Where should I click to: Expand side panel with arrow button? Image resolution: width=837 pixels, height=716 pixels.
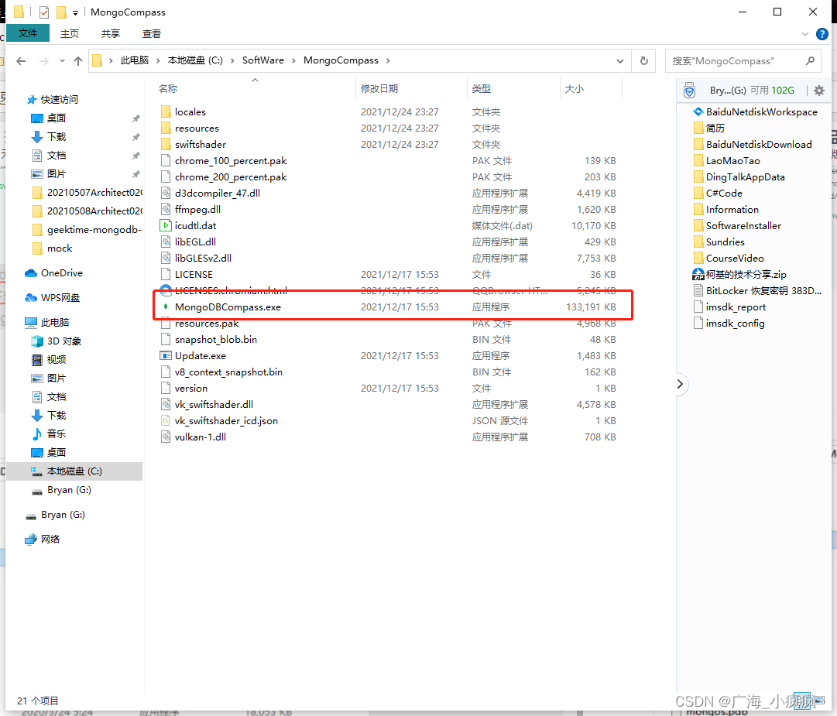tap(680, 384)
